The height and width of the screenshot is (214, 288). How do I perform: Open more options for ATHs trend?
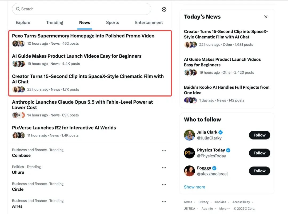[164, 201]
